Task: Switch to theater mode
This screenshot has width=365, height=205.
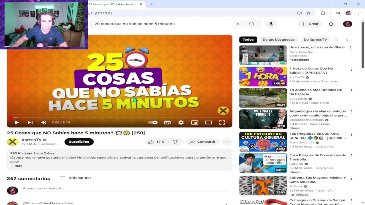Action: point(208,122)
